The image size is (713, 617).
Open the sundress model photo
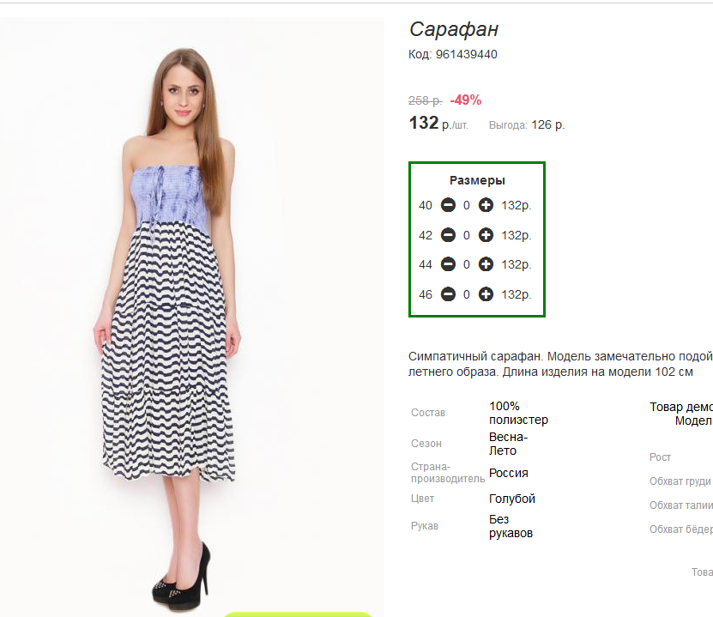192,314
